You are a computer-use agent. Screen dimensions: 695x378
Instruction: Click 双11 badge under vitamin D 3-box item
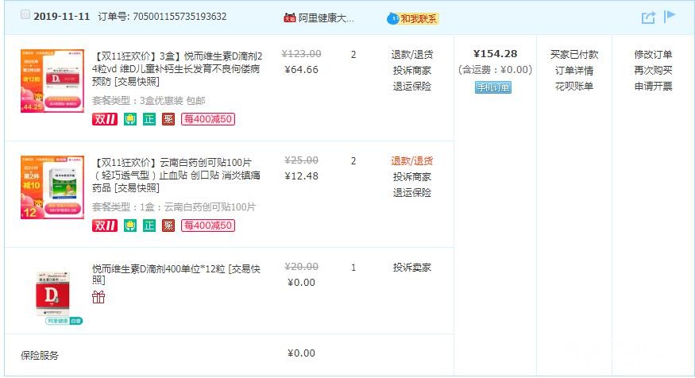click(x=105, y=119)
